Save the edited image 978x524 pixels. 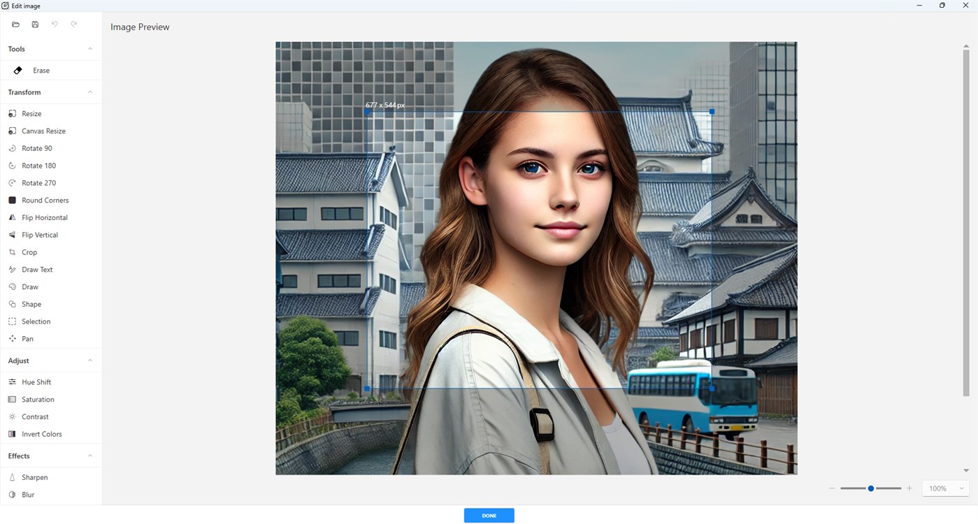point(35,24)
